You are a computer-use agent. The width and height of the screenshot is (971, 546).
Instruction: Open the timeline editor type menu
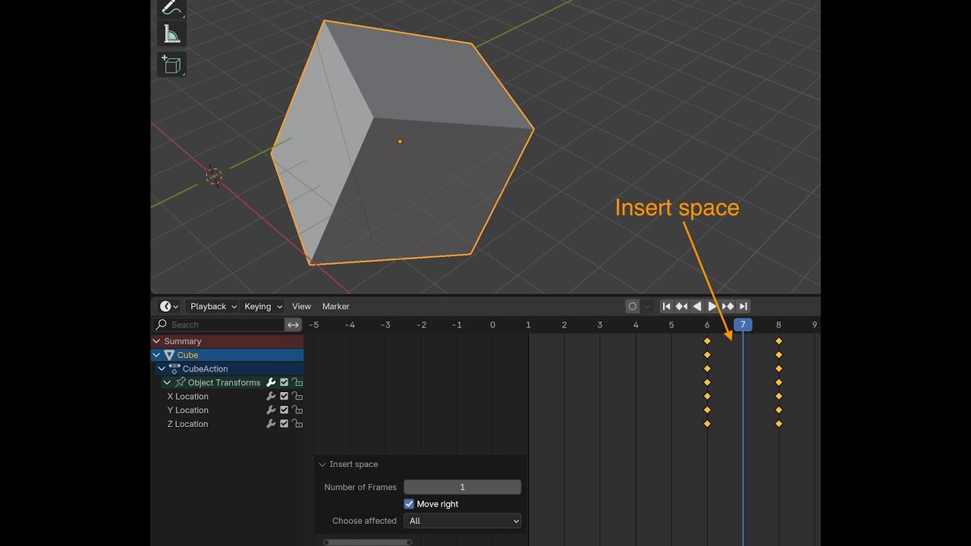[x=169, y=306]
